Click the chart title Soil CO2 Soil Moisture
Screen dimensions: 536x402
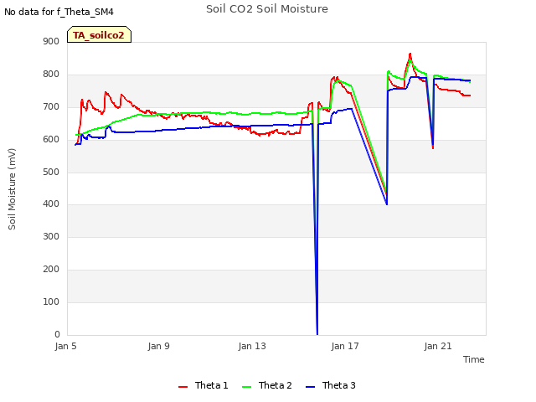coord(267,9)
